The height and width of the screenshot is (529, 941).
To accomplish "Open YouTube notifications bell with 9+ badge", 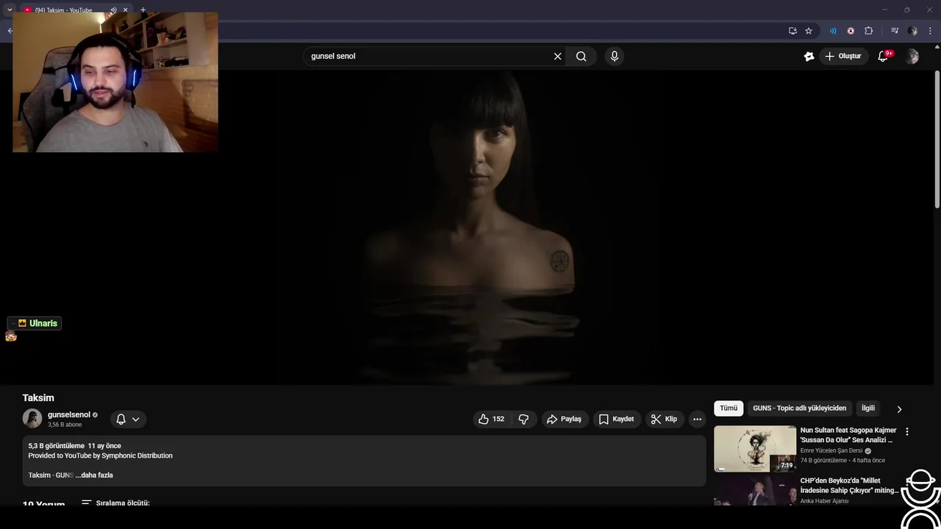I will point(884,56).
